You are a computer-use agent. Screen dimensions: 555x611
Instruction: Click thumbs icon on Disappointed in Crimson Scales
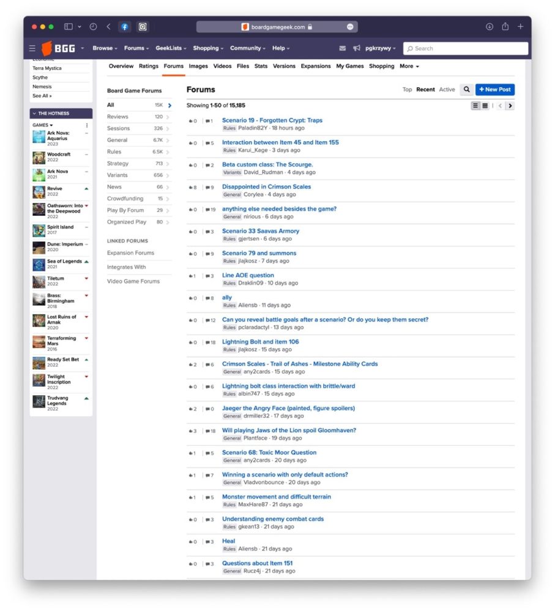tap(191, 188)
